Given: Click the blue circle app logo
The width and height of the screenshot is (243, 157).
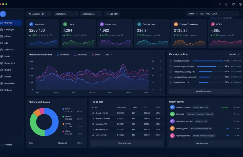Looking at the screenshot, I should (3, 14).
